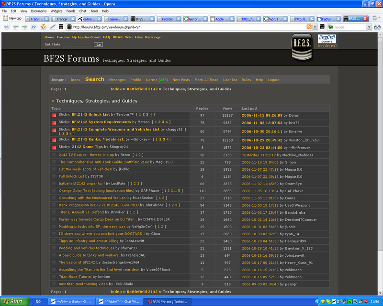This screenshot has width=383, height=306.
Task: Open the trash closed-tabs icon
Action: pos(374,18)
